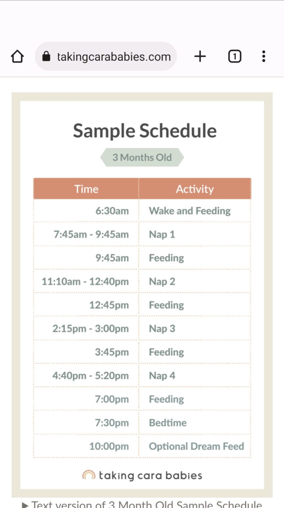This screenshot has width=284, height=508.
Task: Select the Nap 3 activity cell
Action: [162, 329]
